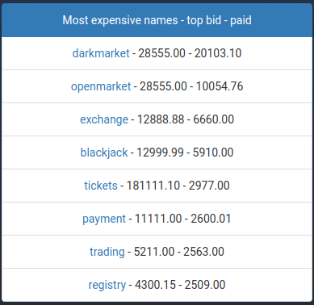
Task: Click registry values "4300.15 - 2509.00"
Action: point(180,285)
